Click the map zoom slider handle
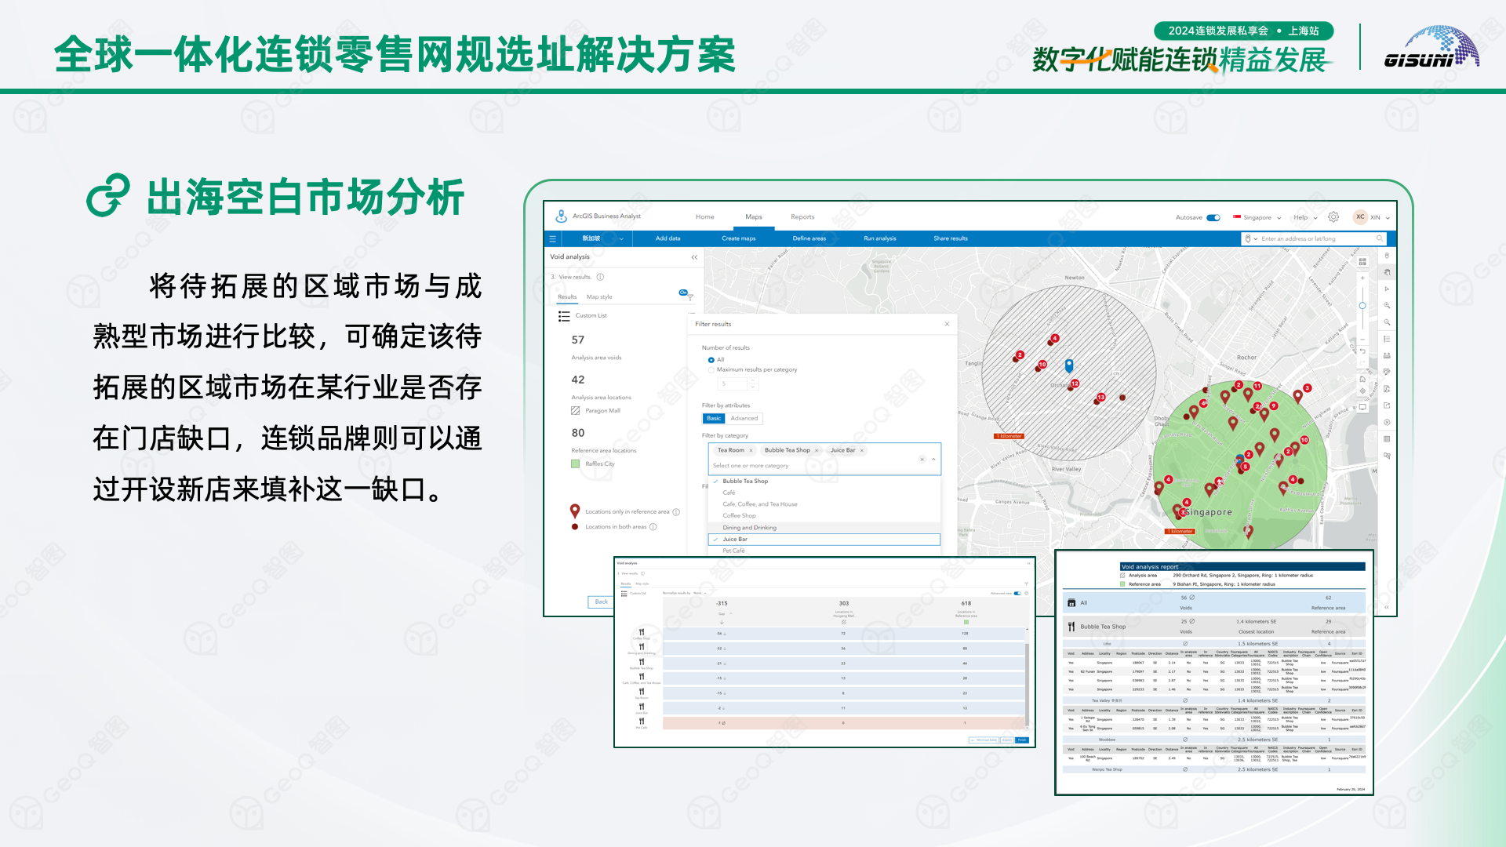 point(1362,306)
